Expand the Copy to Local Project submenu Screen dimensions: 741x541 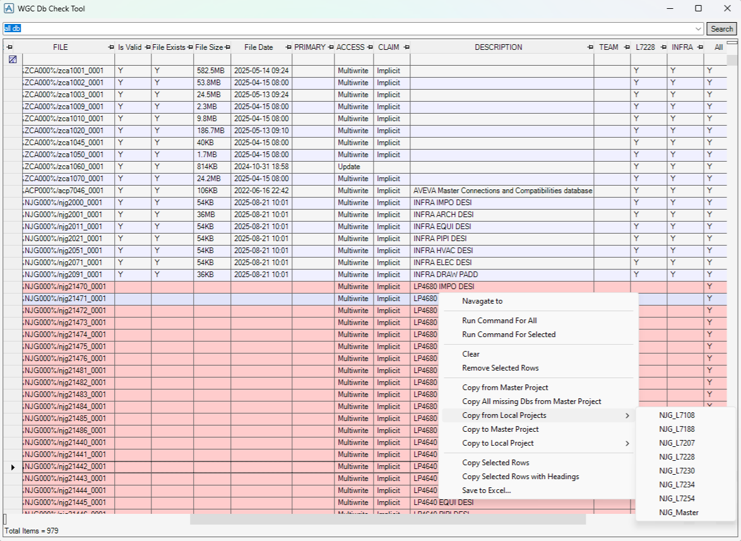pyautogui.click(x=627, y=444)
